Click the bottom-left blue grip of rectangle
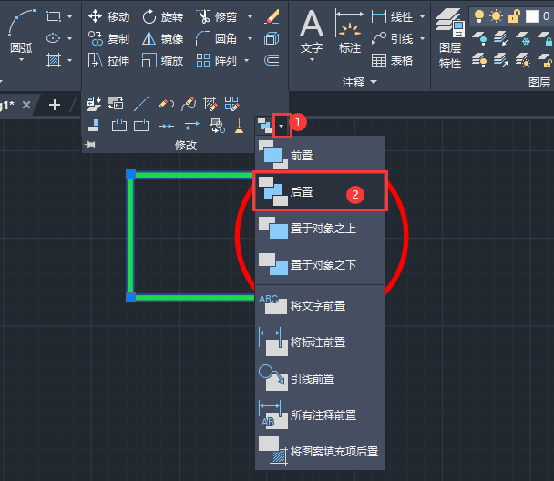Screen dimensions: 554x481 tap(130, 297)
